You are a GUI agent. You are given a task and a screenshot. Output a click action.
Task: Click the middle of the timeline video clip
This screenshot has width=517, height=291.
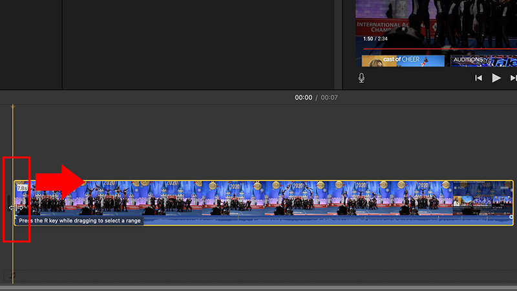[x=264, y=198]
